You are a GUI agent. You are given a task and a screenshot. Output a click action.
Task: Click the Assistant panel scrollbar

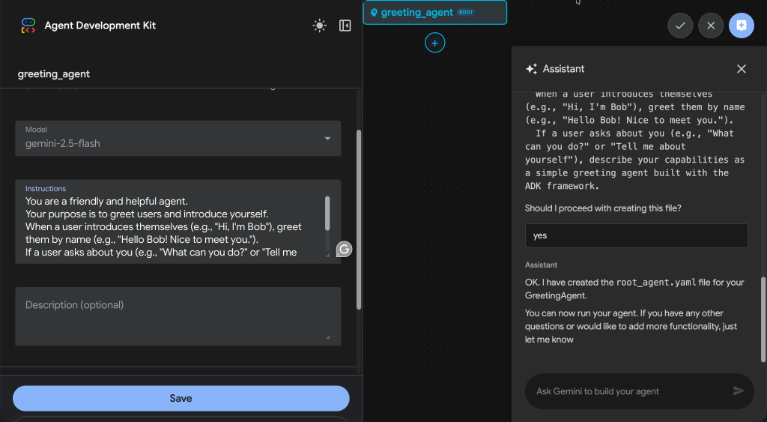coord(763,307)
